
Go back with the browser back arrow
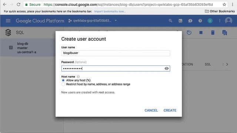(5, 4)
